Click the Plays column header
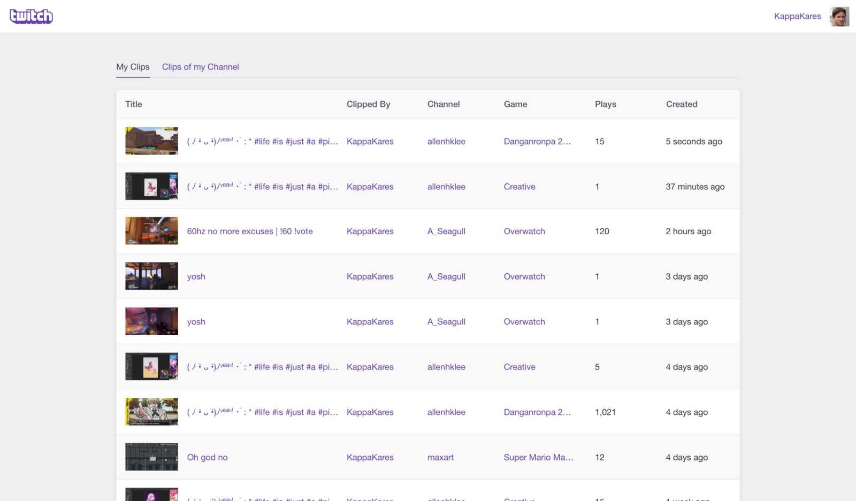 tap(605, 104)
